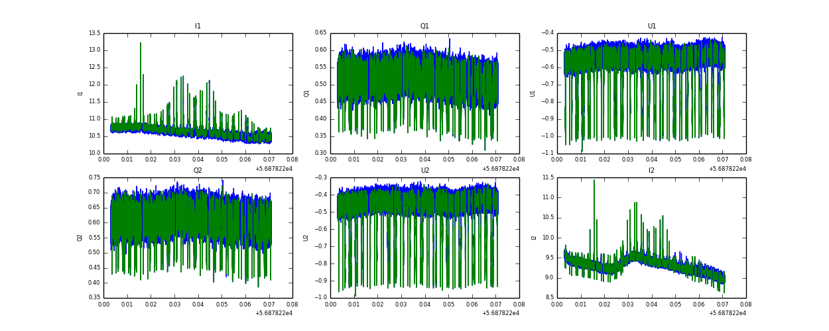Click the Q2 subplot title

click(198, 171)
